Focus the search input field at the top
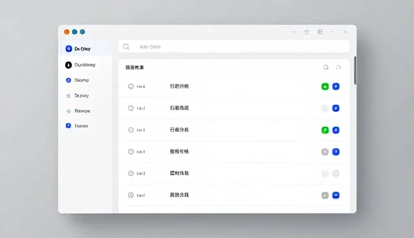 click(234, 47)
